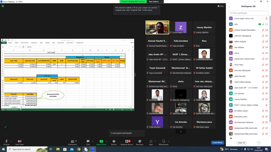271x152 pixels.
Task: Toggle mute icon for Gesa Hayu row
Action: 263,65
